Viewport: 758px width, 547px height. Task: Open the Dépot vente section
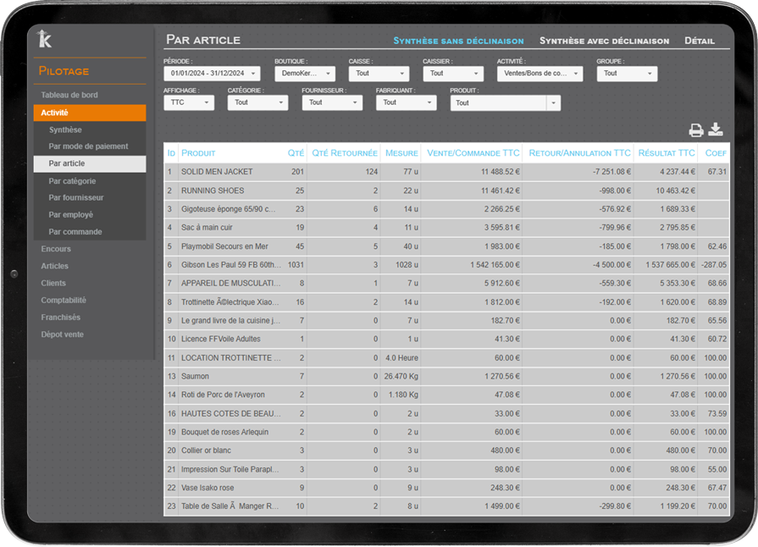click(62, 334)
